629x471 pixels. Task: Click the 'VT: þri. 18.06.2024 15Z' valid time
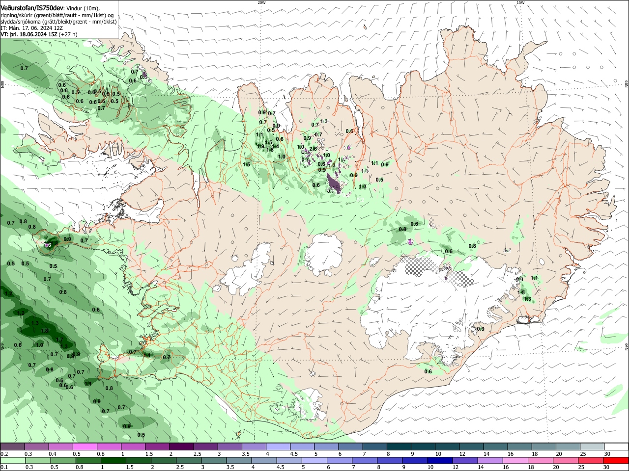pyautogui.click(x=29, y=34)
